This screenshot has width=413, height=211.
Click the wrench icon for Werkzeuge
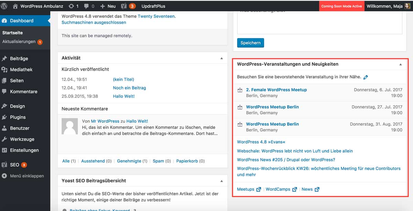coord(4,139)
